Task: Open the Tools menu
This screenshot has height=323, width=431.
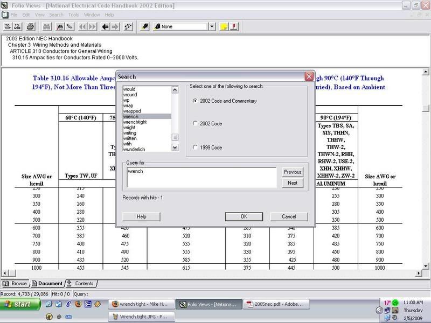Action: pyautogui.click(x=73, y=15)
